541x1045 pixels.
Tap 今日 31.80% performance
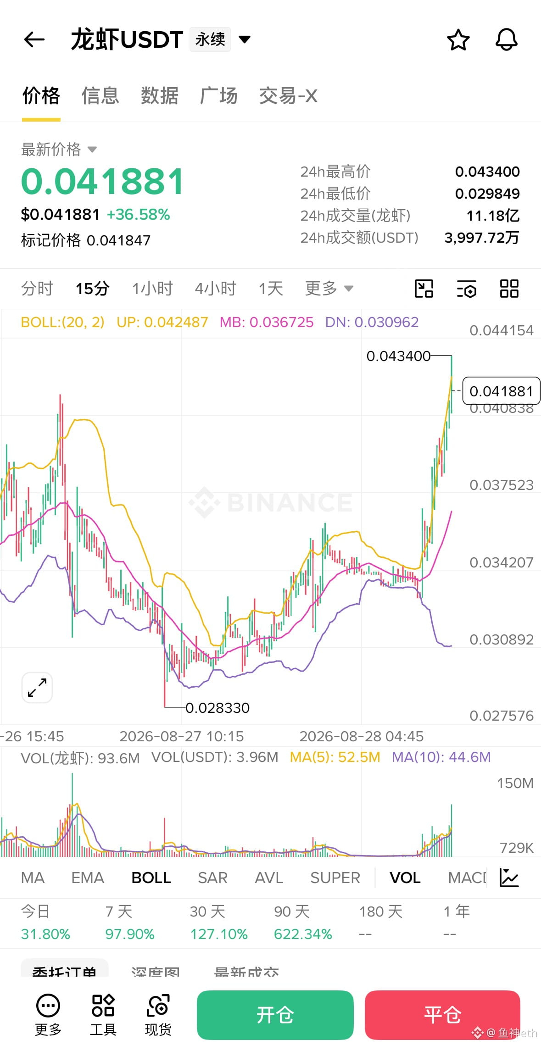pos(45,923)
